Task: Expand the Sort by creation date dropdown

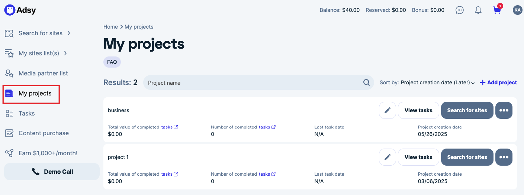Action: pyautogui.click(x=438, y=82)
